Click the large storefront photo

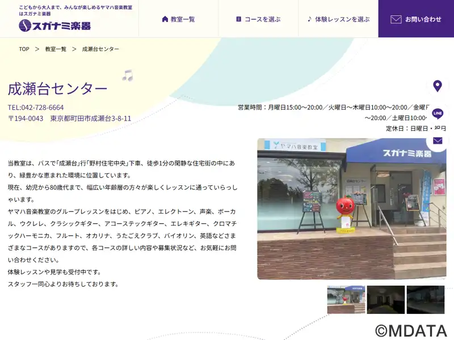coord(351,209)
